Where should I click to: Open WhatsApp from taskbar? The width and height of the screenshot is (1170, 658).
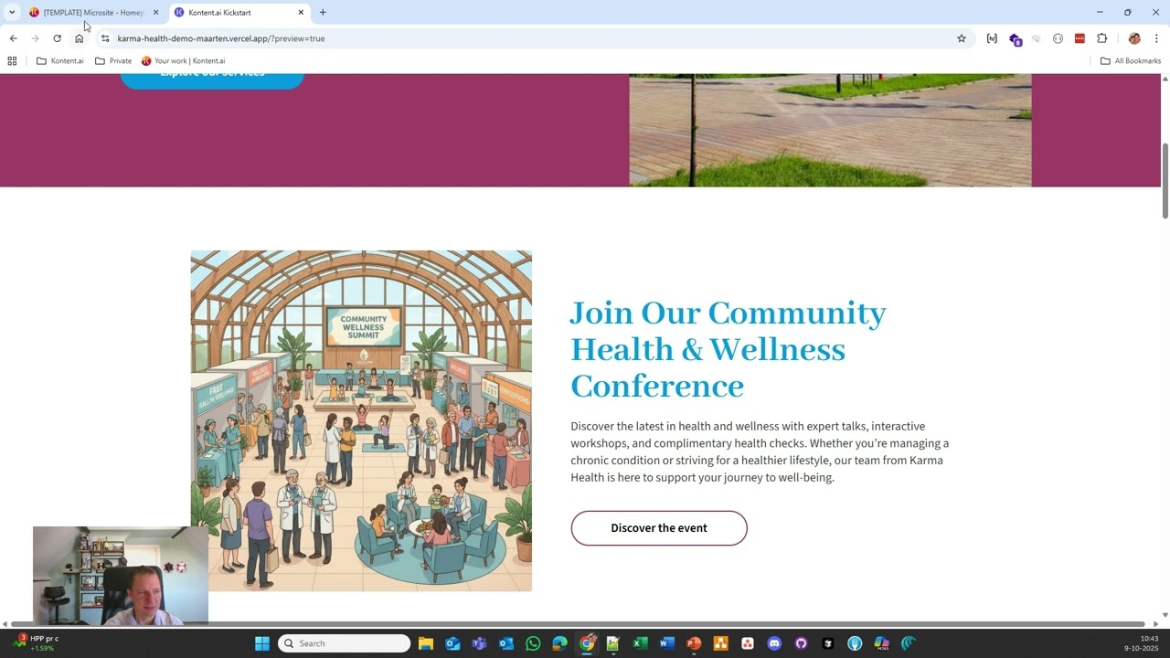point(533,643)
